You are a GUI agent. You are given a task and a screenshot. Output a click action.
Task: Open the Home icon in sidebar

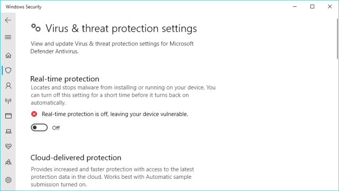tap(8, 56)
